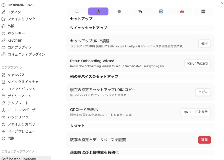Open クイックスイッチャー plugin settings
This screenshot has width=224, height=160.
(x=25, y=82)
